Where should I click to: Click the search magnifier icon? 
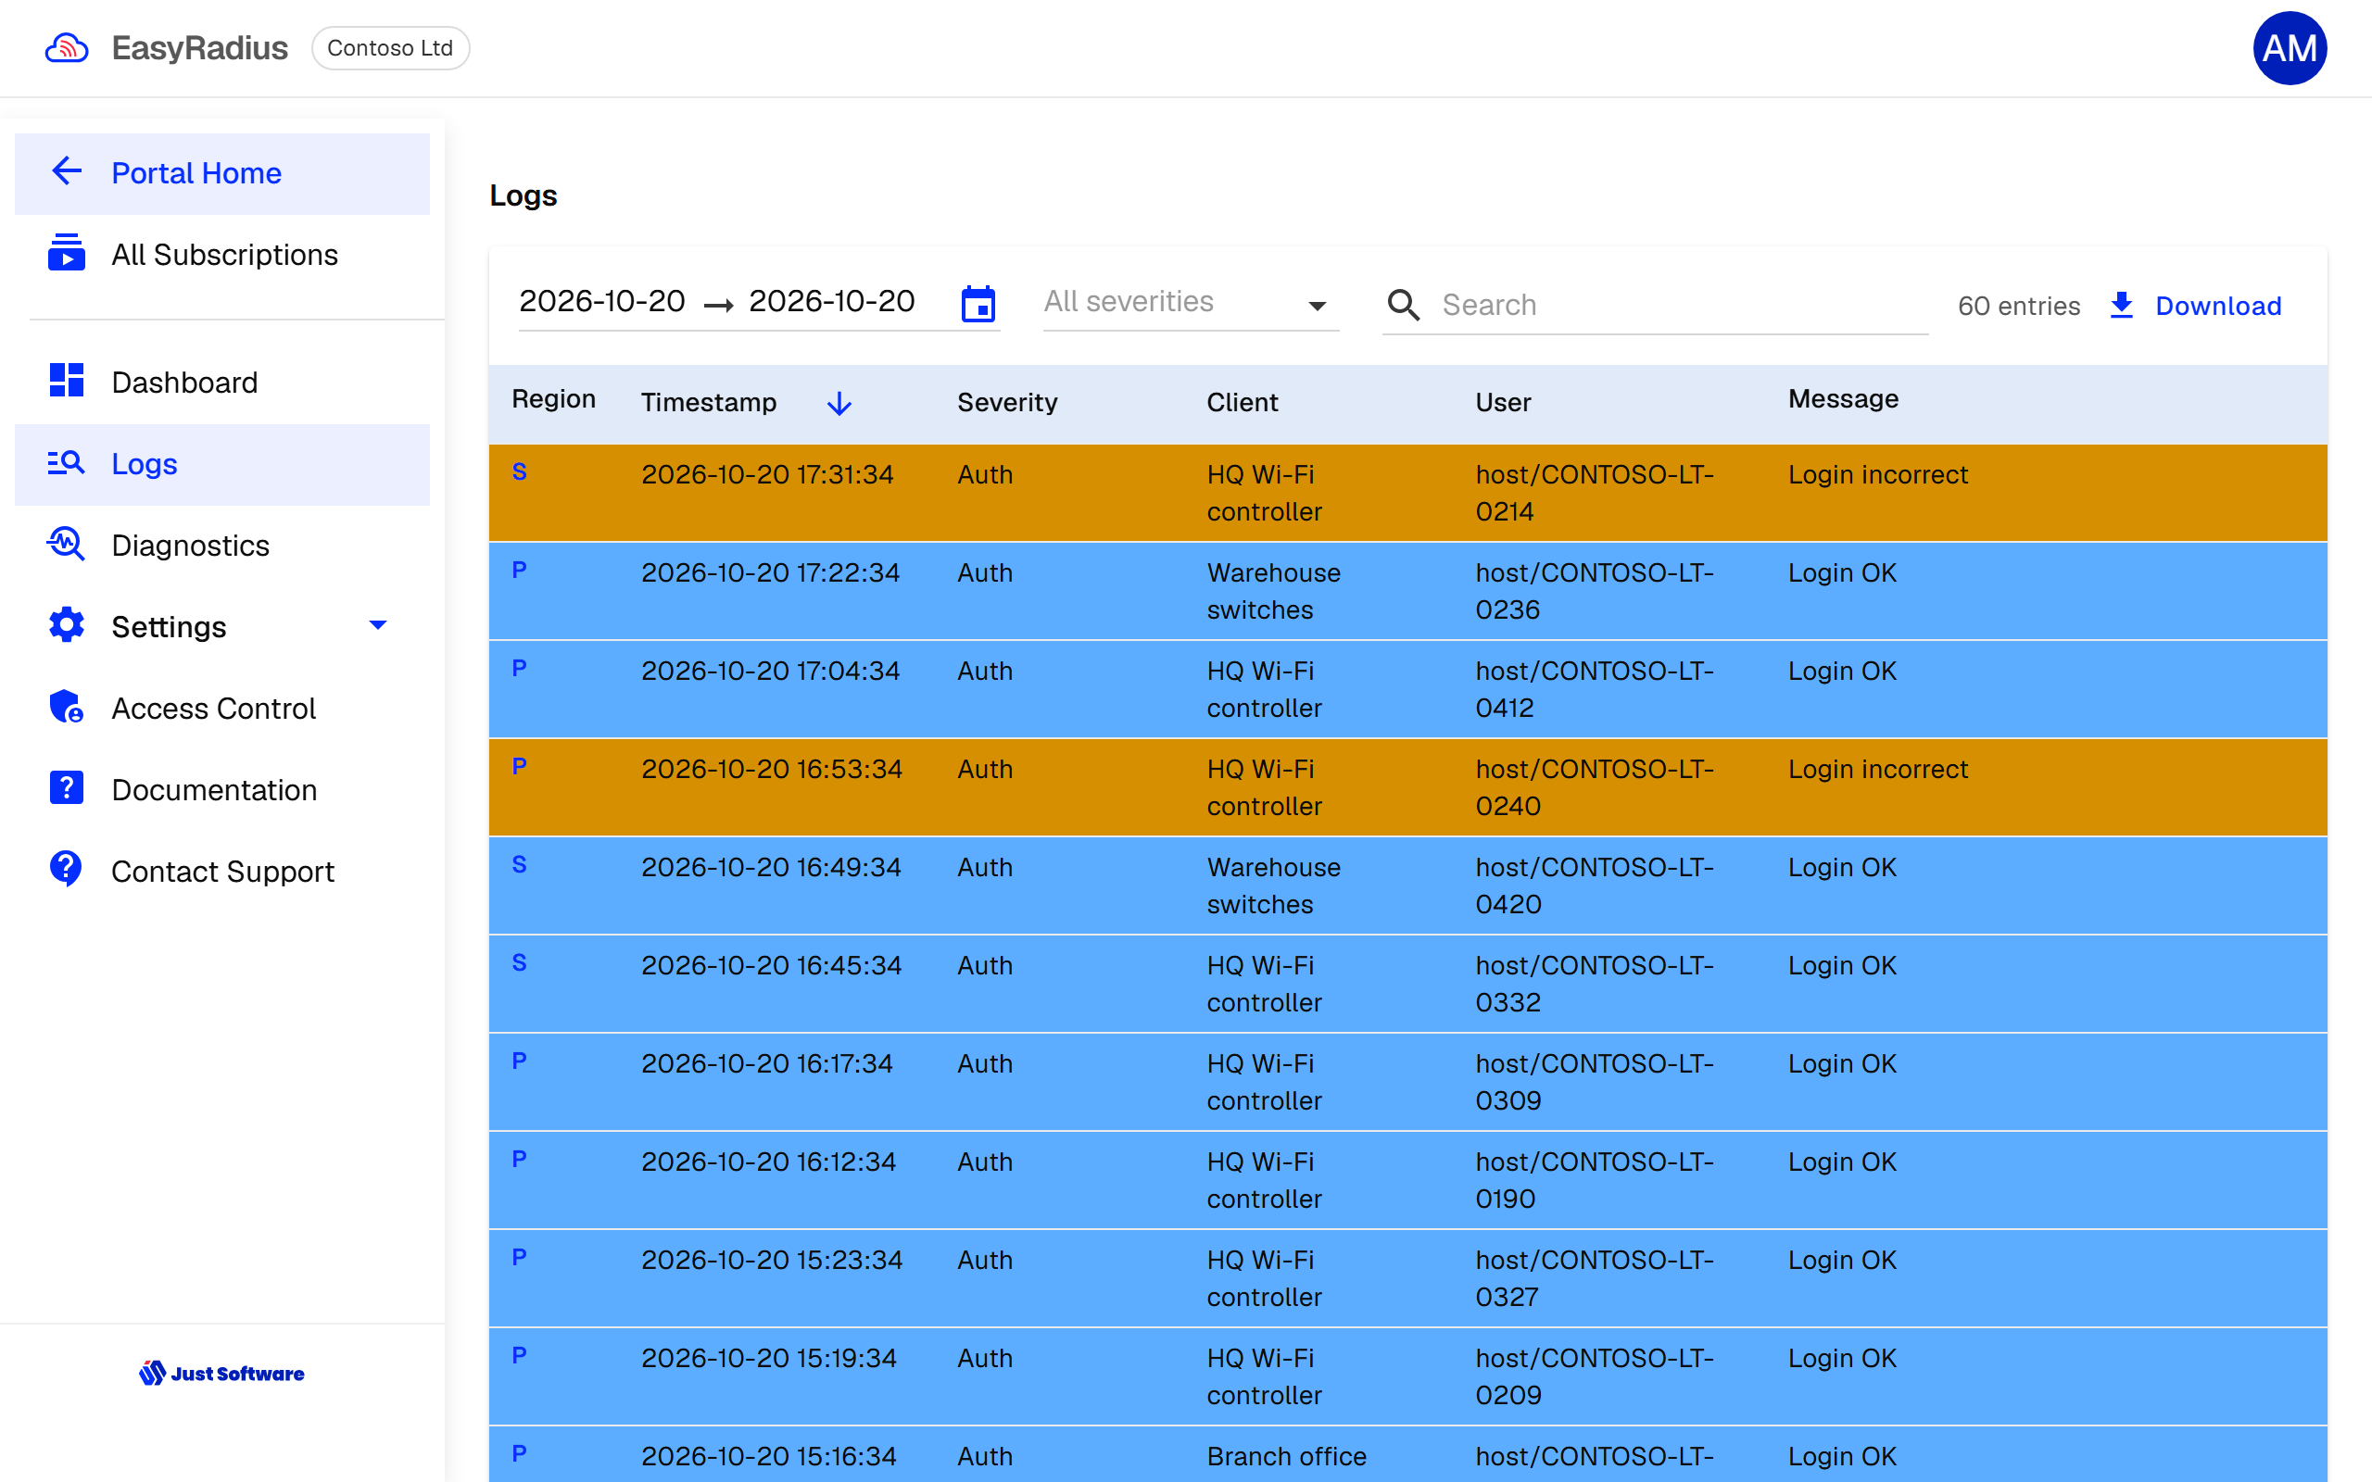click(1404, 305)
